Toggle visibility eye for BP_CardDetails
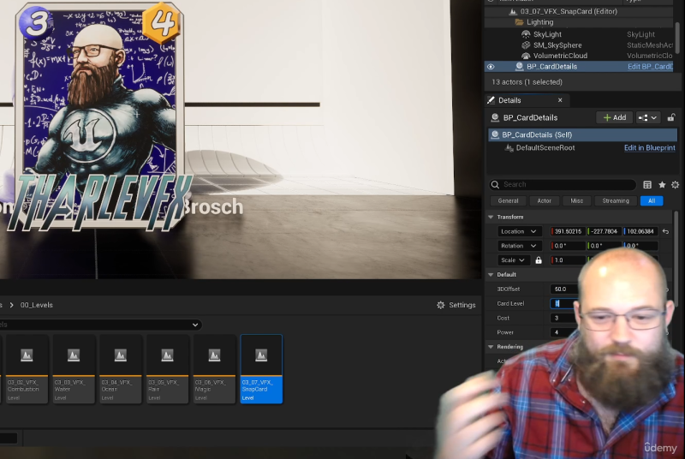The image size is (685, 459). coord(491,67)
